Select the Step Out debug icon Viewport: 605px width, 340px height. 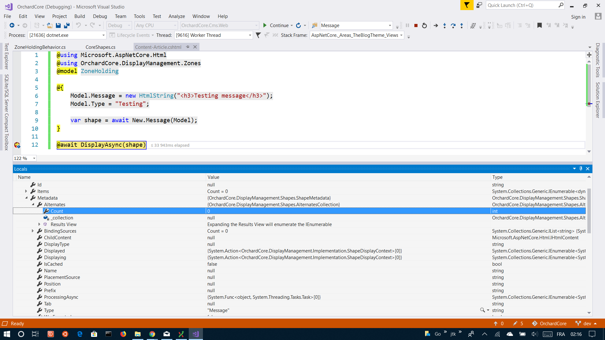[x=461, y=25]
